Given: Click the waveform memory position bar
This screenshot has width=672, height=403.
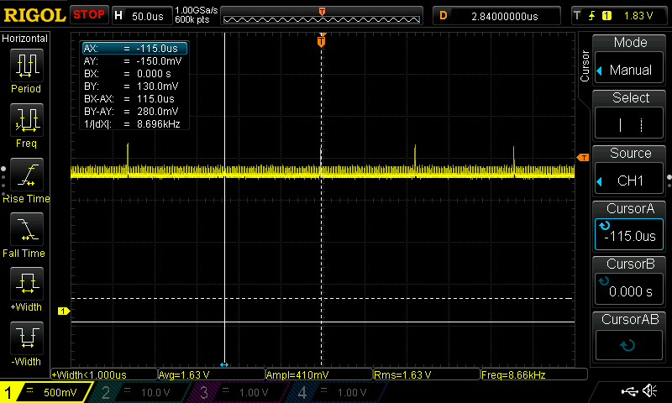Looking at the screenshot, I should tap(322, 16).
